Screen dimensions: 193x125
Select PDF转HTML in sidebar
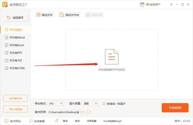16,68
